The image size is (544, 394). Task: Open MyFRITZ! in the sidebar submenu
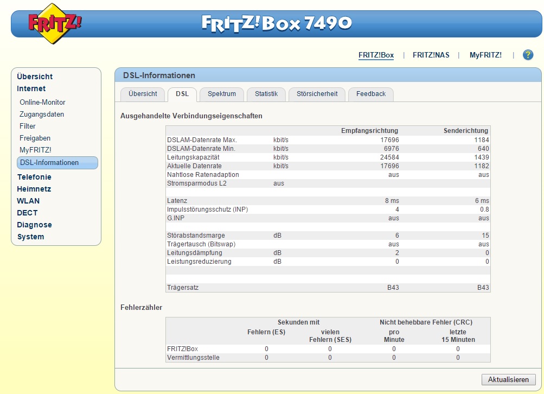[x=35, y=150]
